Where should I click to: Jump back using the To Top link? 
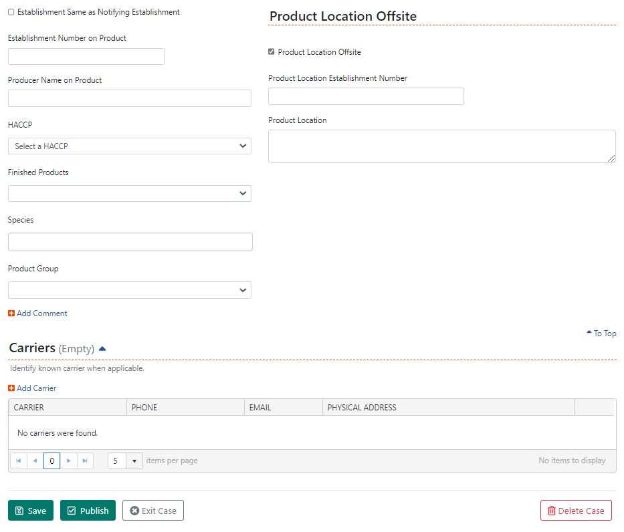point(601,334)
